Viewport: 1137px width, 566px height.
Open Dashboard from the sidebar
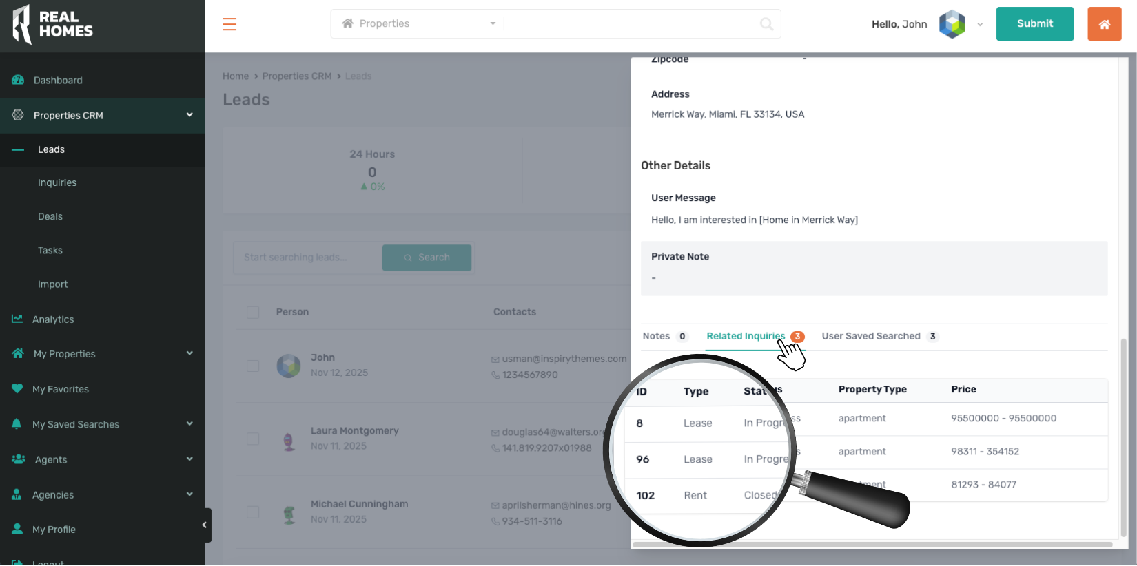click(58, 81)
